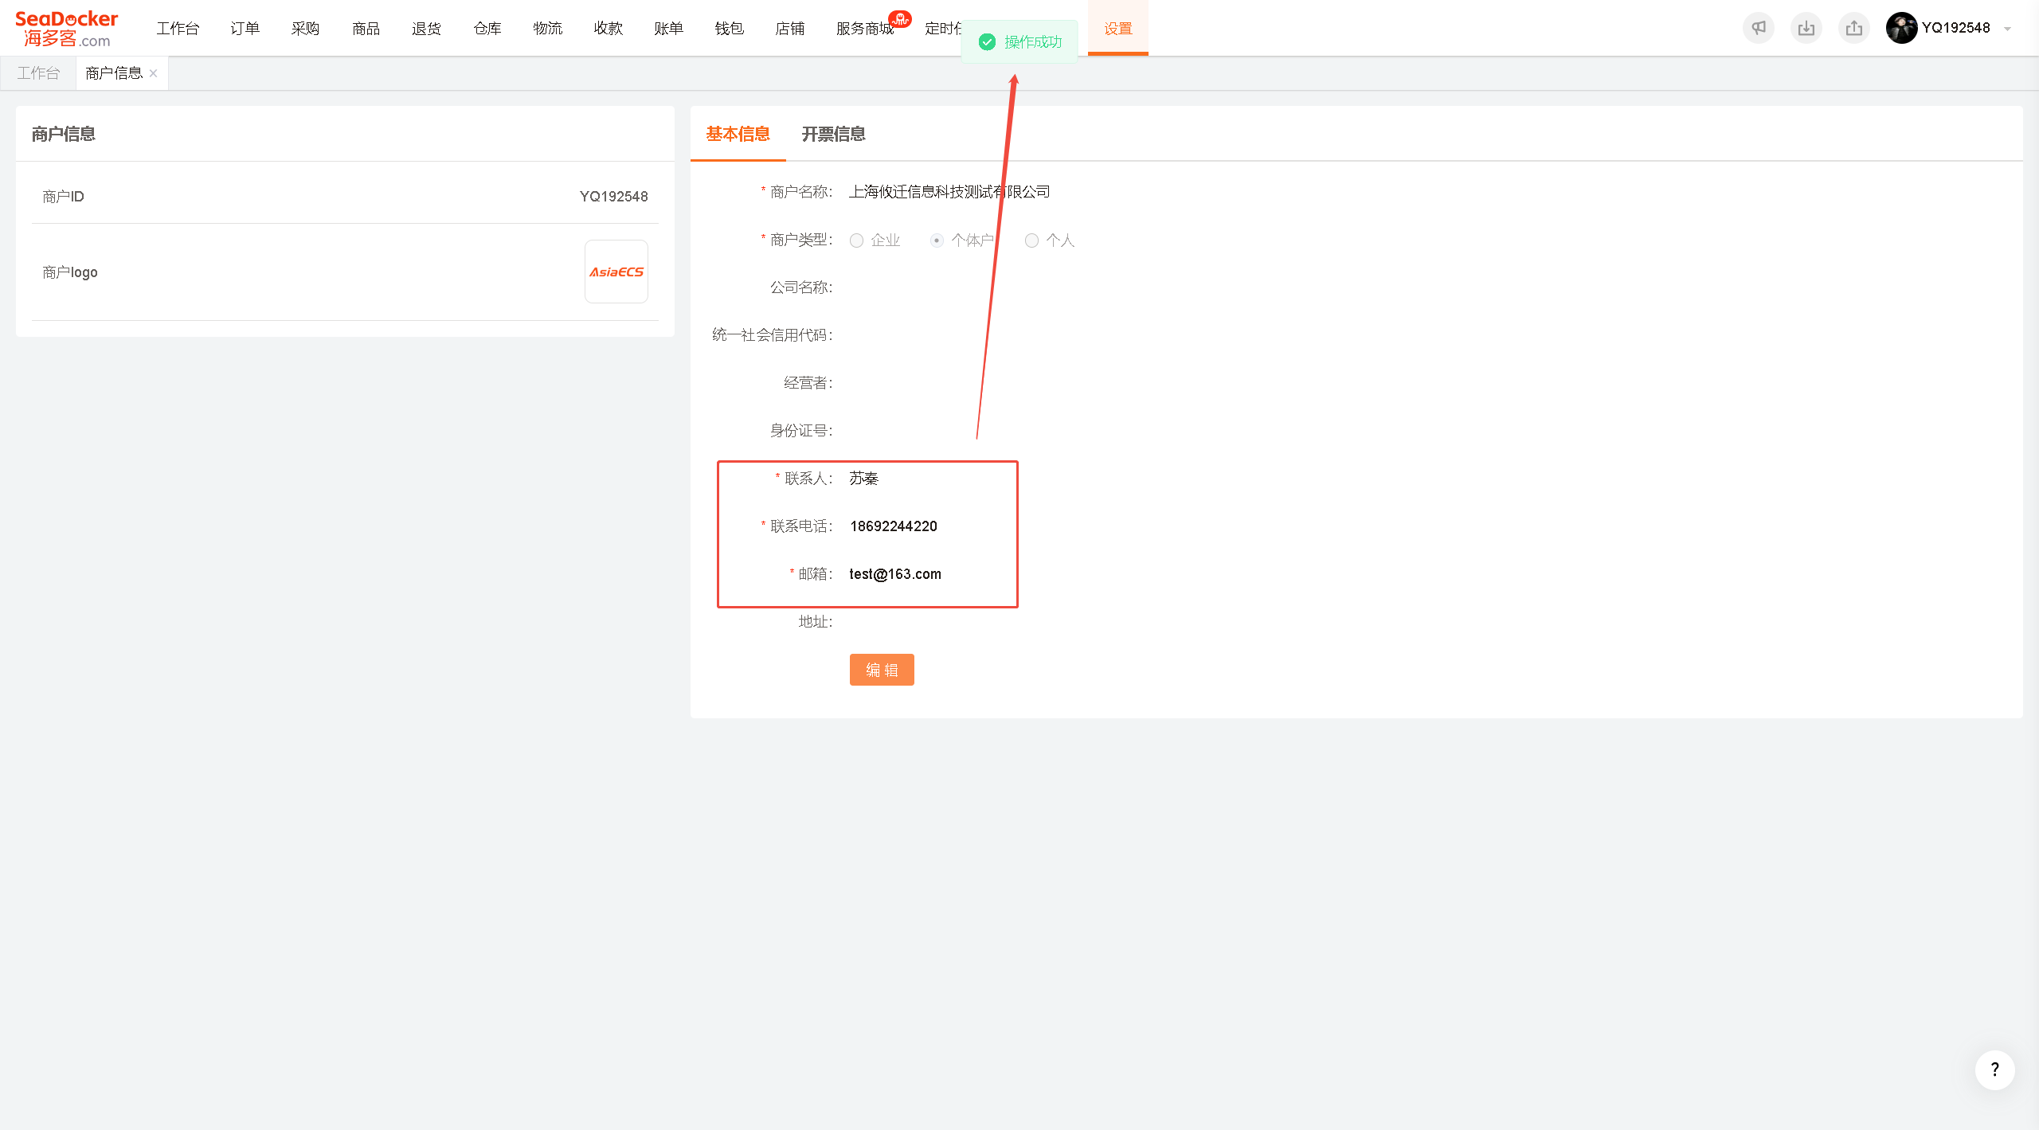Screen dimensions: 2039x1130
Task: Open the 收款 menu
Action: (608, 29)
